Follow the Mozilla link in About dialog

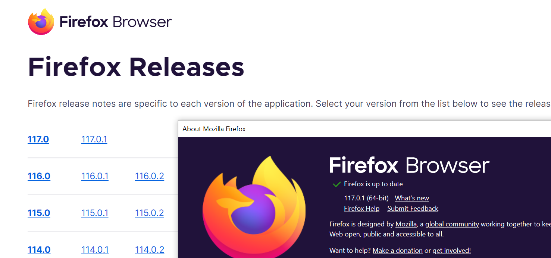click(406, 224)
